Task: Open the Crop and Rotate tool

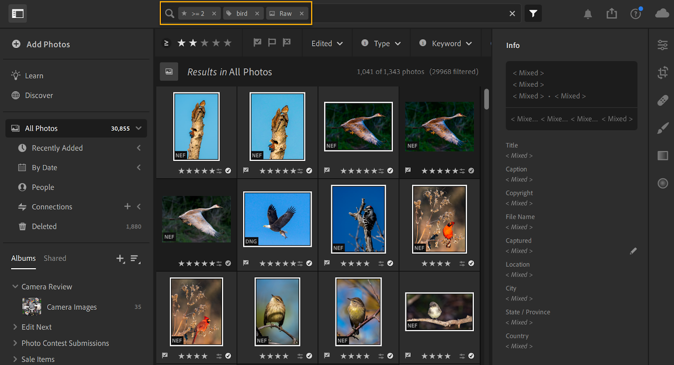Action: click(663, 72)
